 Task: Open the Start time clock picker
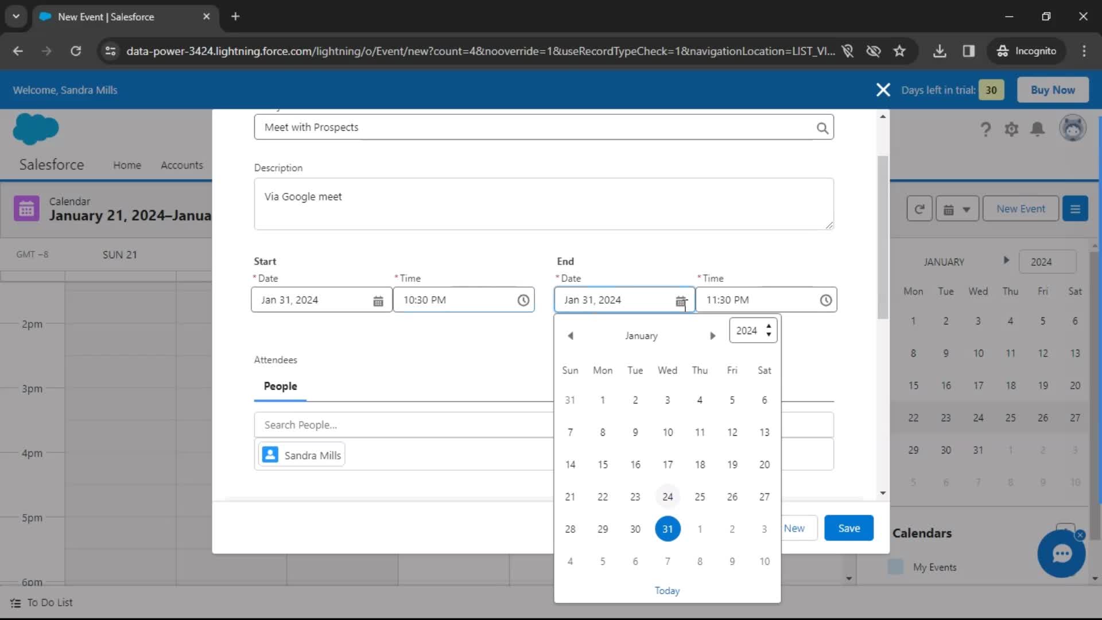pyautogui.click(x=523, y=300)
